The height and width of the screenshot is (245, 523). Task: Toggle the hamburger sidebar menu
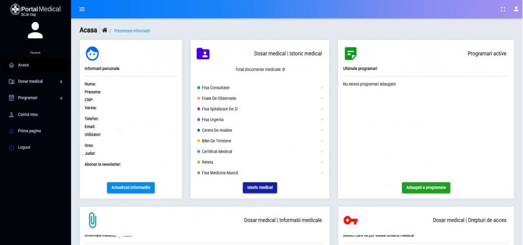pos(82,9)
